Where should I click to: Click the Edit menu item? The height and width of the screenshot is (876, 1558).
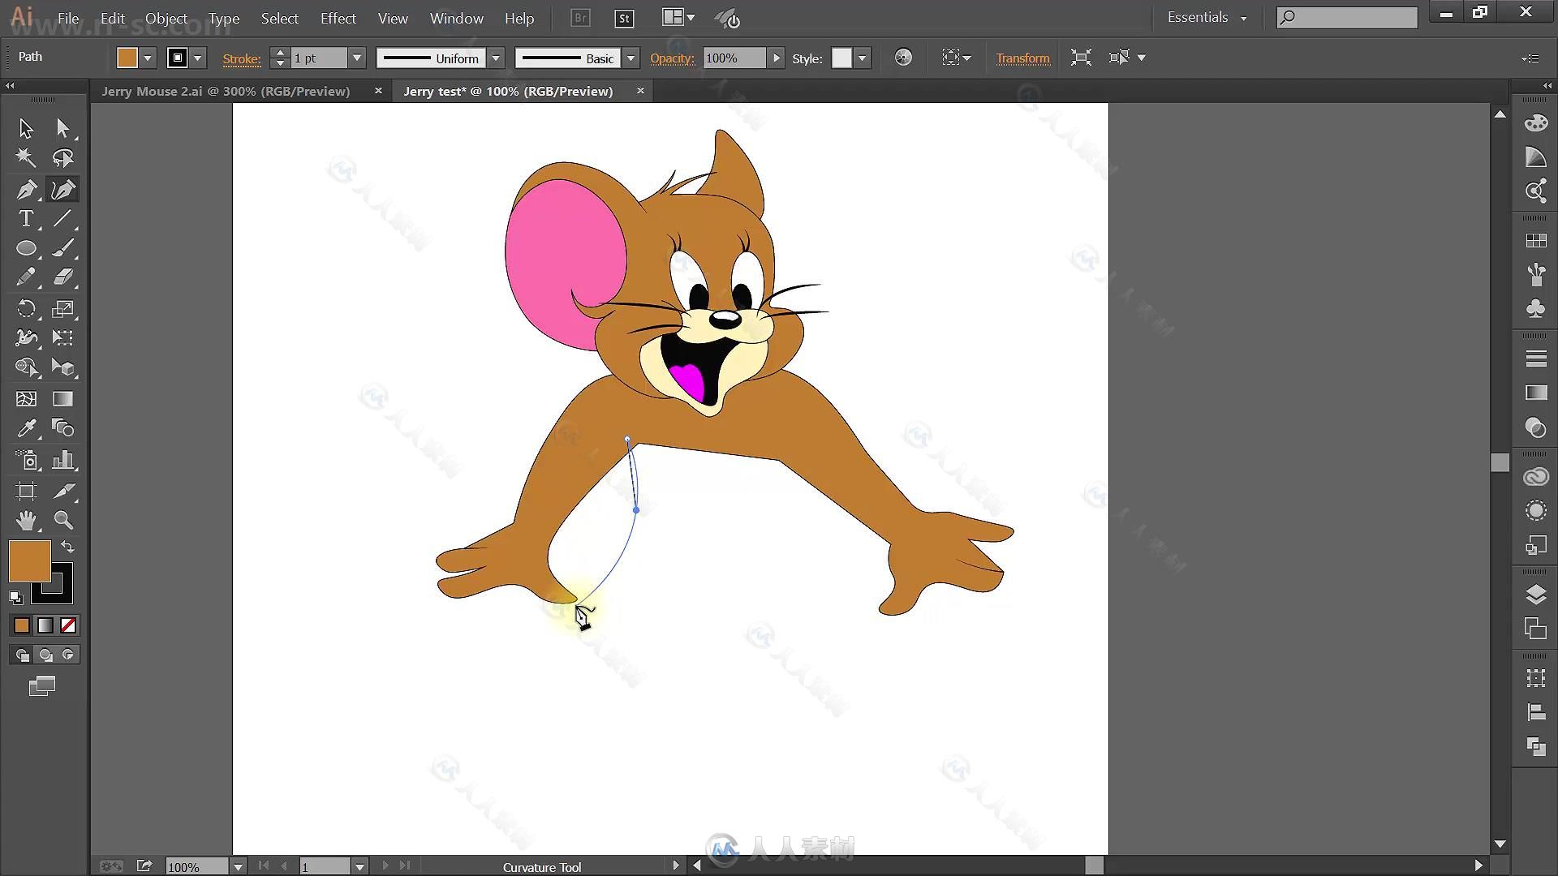coord(112,18)
